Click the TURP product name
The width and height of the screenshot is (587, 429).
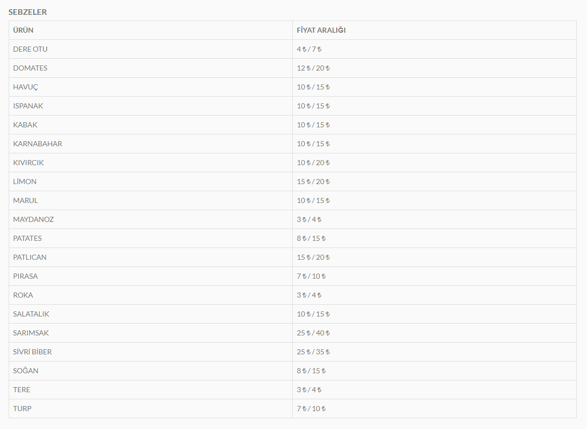tap(22, 409)
